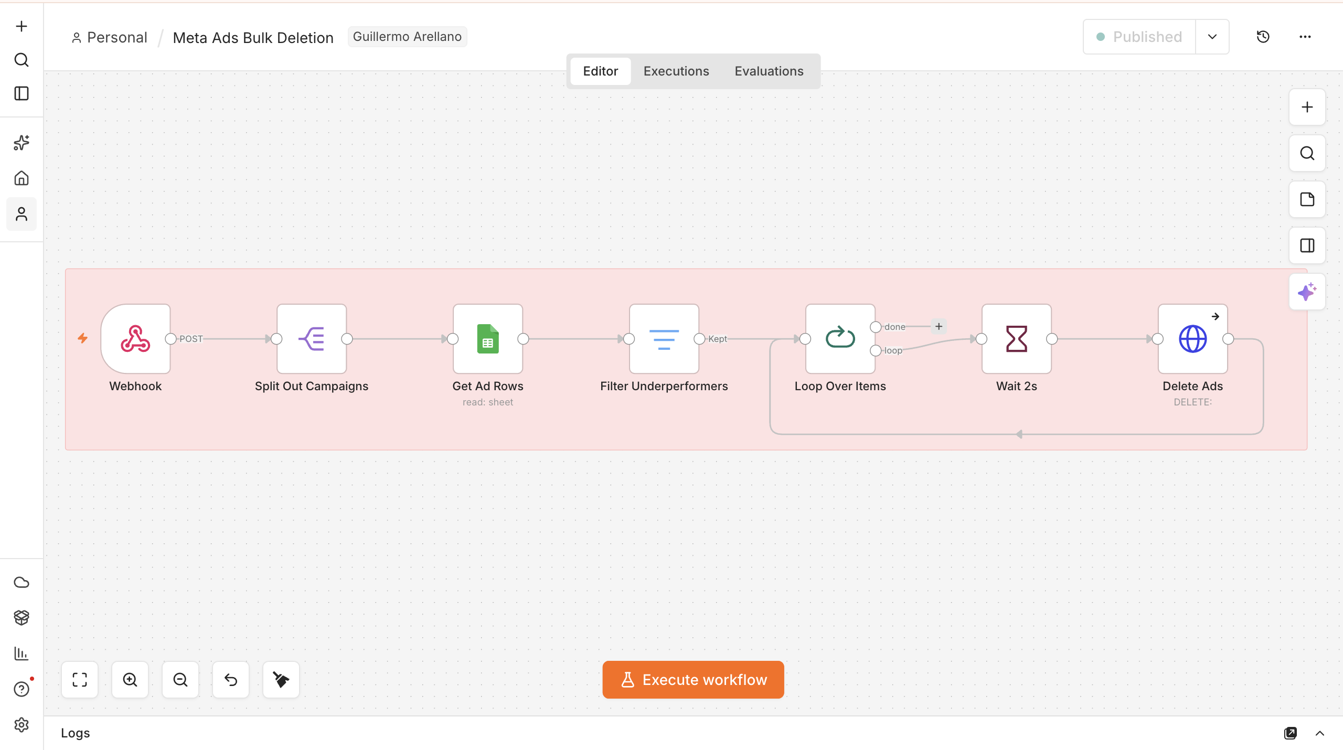Viewport: 1343px width, 750px height.
Task: Select the Filter Underperformers node
Action: click(664, 339)
